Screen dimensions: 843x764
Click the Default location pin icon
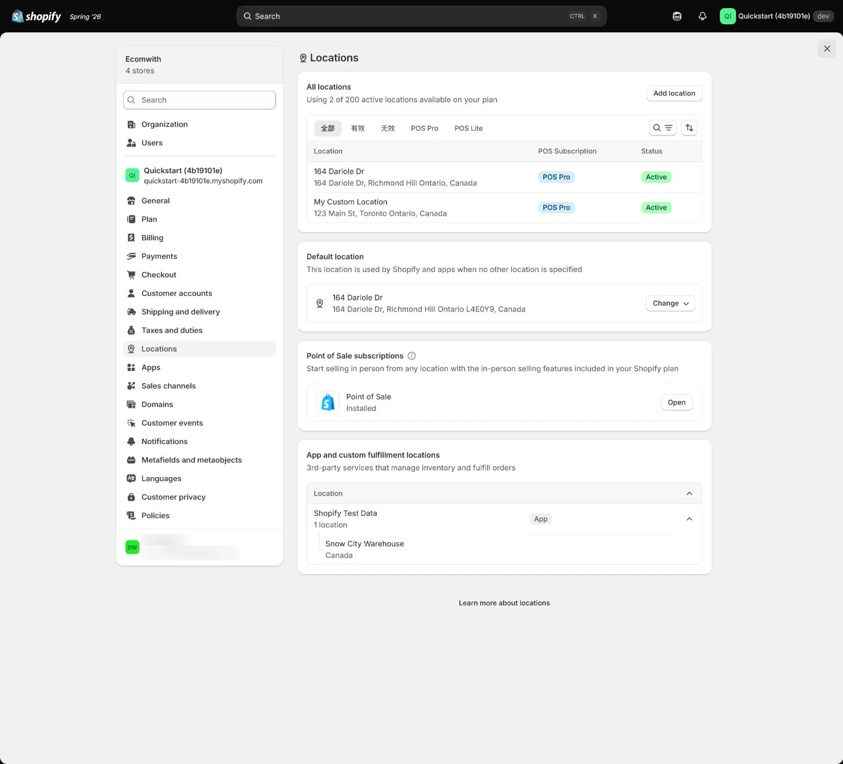pyautogui.click(x=319, y=303)
